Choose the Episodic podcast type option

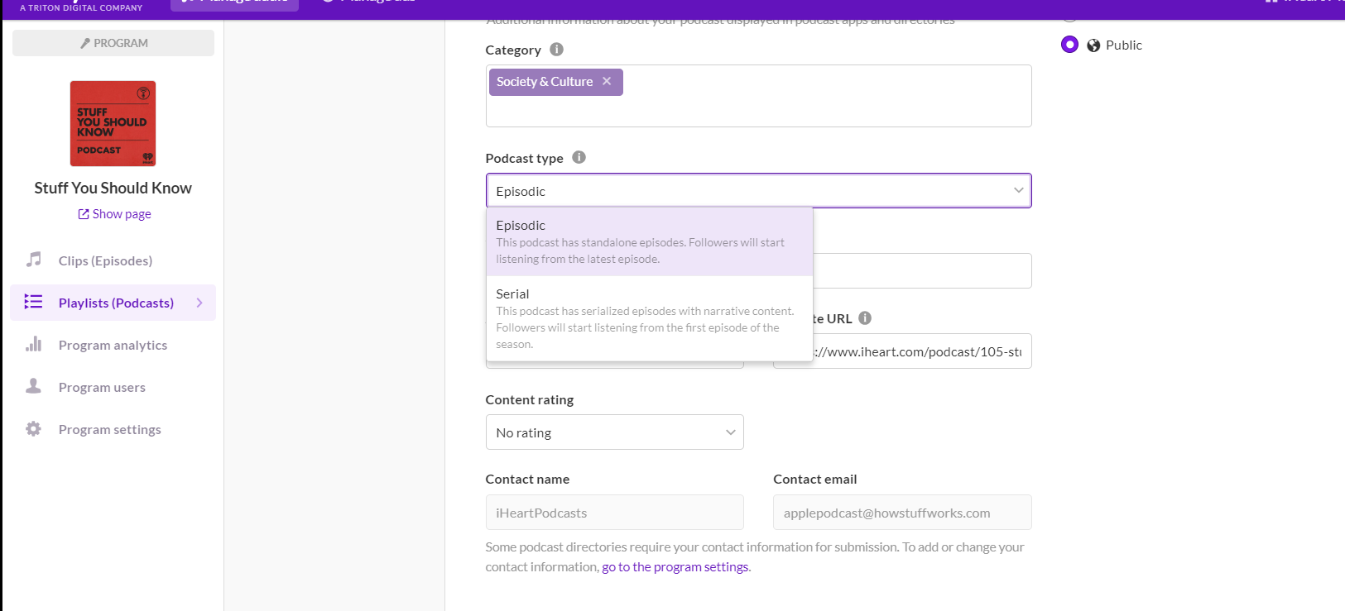pos(650,241)
